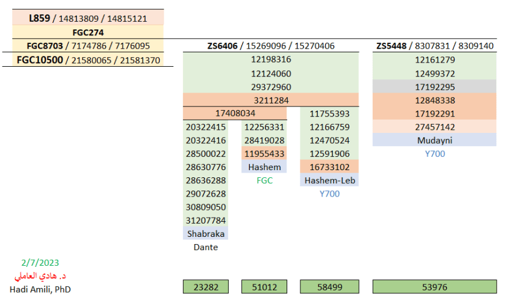
Task: Click the ZS5448 column header
Action: (435, 46)
